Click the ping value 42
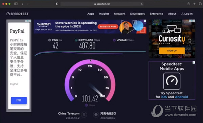Image resolution: width=203 pixels, height=123 pixels. [55, 45]
